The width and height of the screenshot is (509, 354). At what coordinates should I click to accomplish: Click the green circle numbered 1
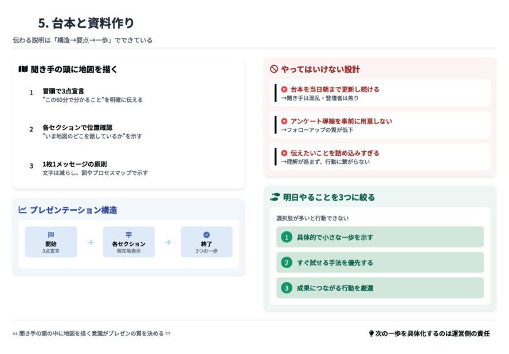286,237
